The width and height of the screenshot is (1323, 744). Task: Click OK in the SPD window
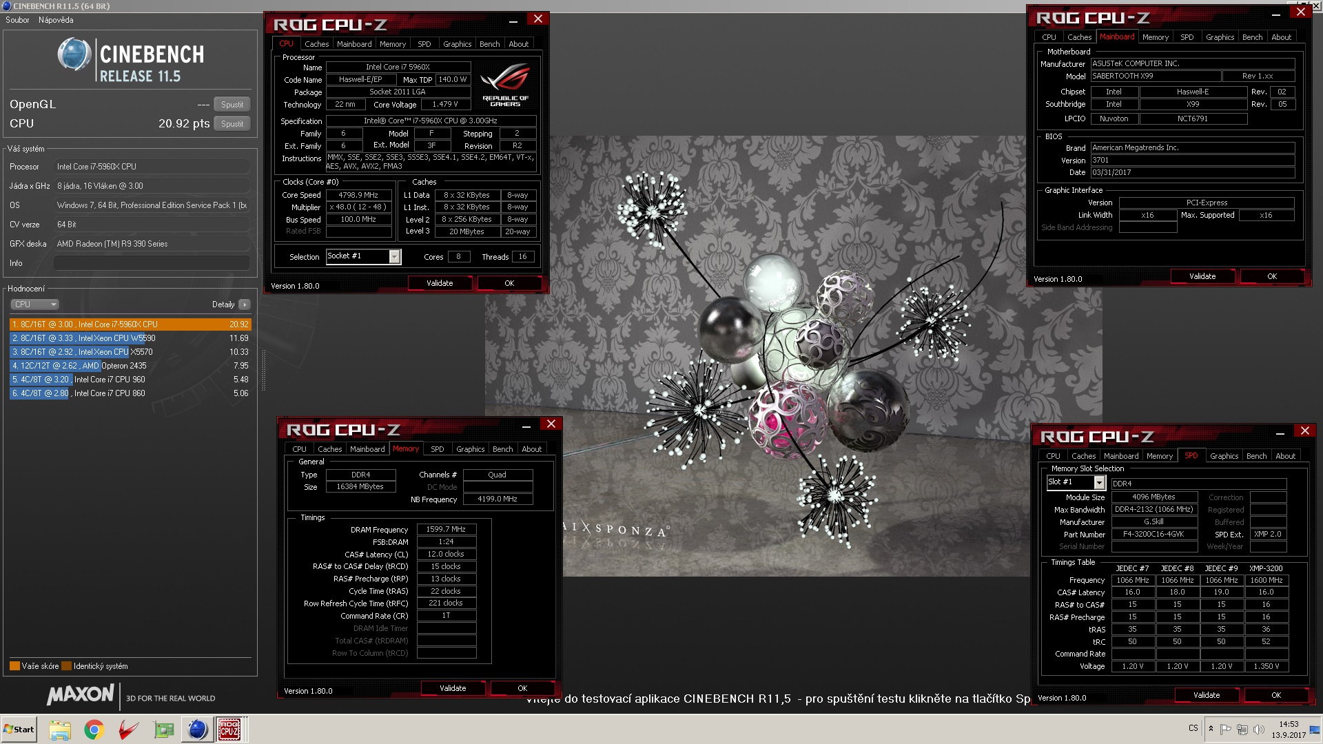tap(1276, 695)
